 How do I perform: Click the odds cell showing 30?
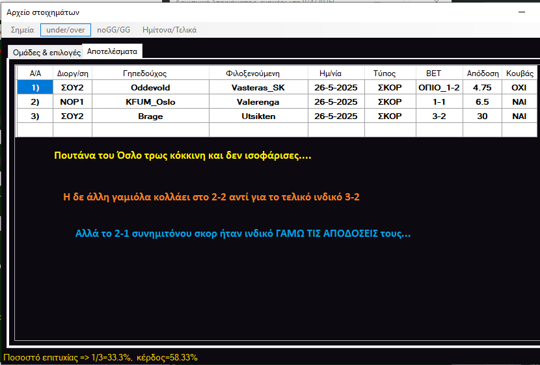pos(482,116)
